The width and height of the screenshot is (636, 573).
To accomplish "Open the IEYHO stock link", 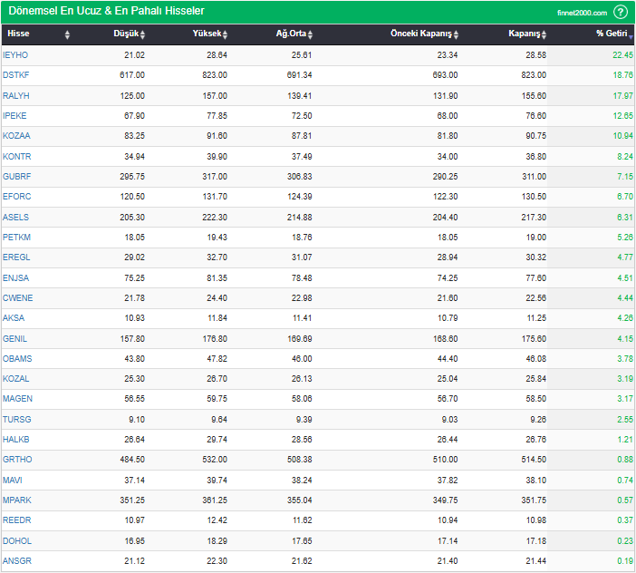I will 15,55.
